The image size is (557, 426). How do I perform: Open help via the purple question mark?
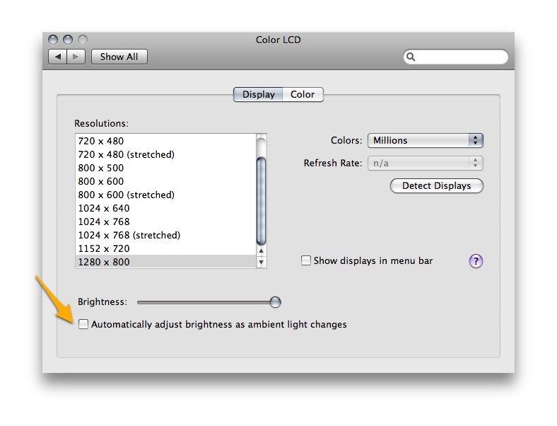(x=476, y=261)
